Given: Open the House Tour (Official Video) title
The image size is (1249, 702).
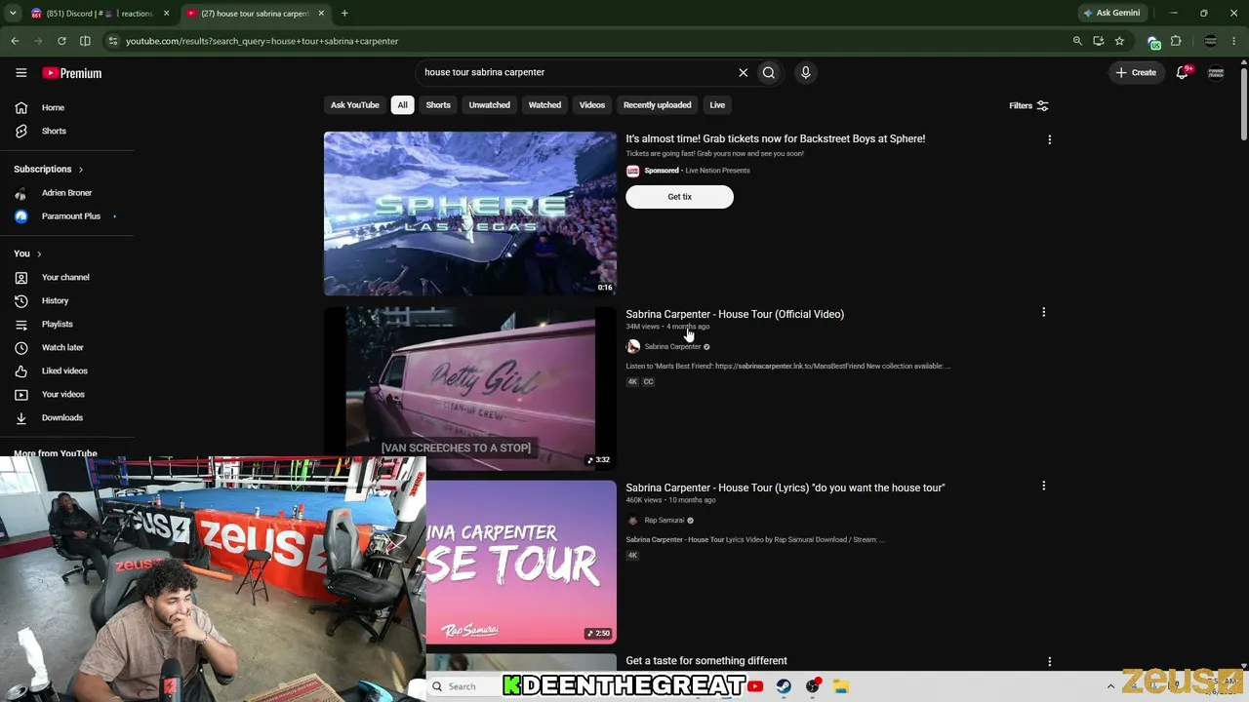Looking at the screenshot, I should [x=735, y=314].
